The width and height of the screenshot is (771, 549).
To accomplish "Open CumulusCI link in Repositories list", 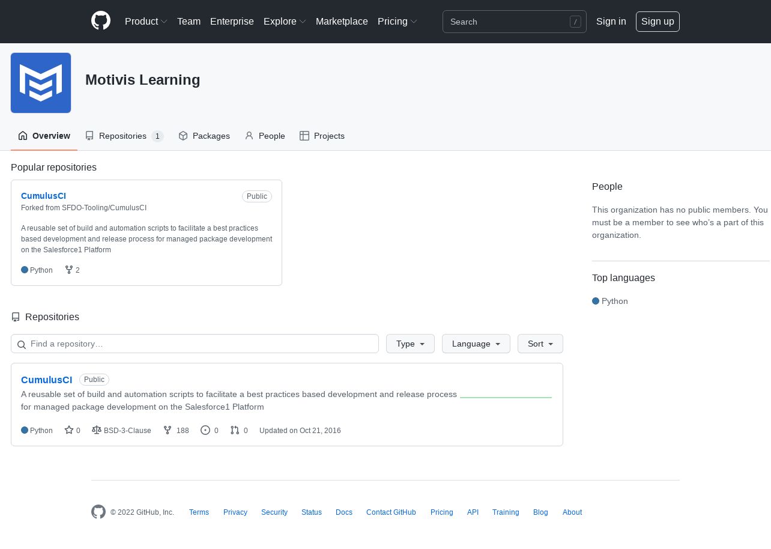I will [47, 380].
